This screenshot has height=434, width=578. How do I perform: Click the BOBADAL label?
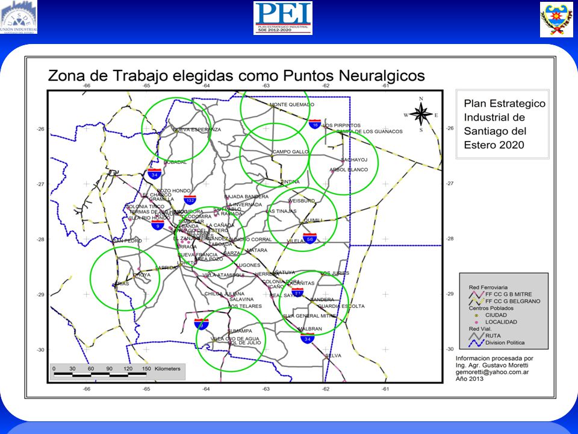point(175,162)
